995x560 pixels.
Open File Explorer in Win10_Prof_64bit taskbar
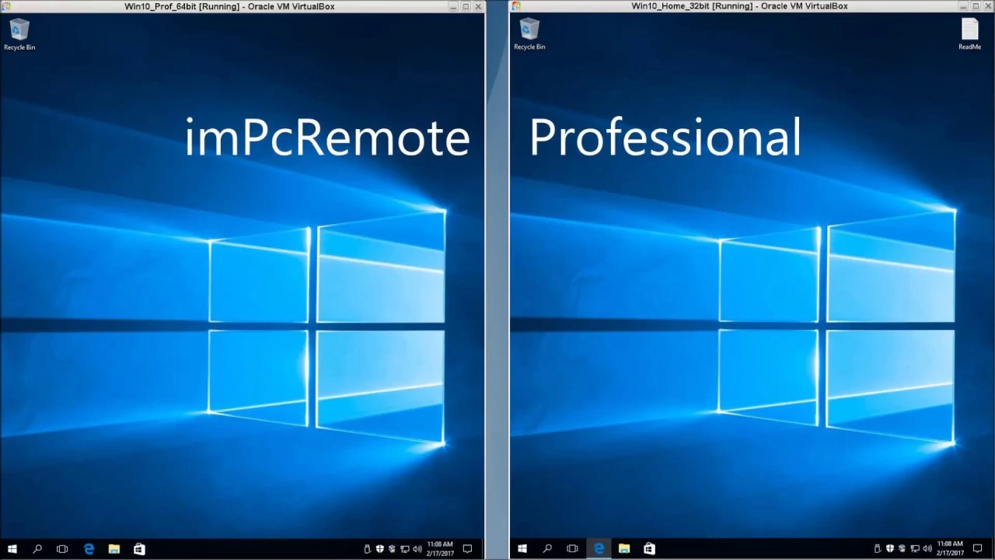pos(114,549)
